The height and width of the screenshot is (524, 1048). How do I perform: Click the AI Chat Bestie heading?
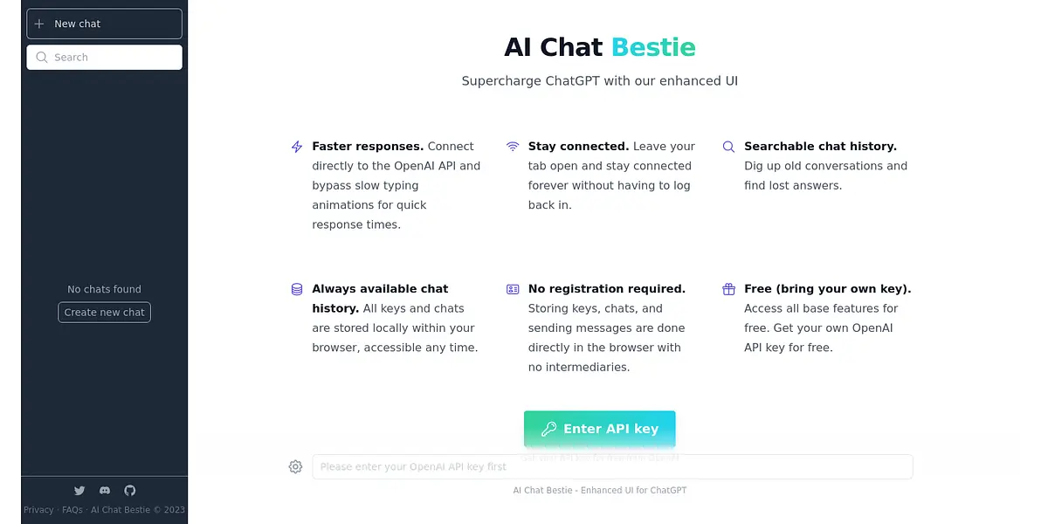click(599, 46)
